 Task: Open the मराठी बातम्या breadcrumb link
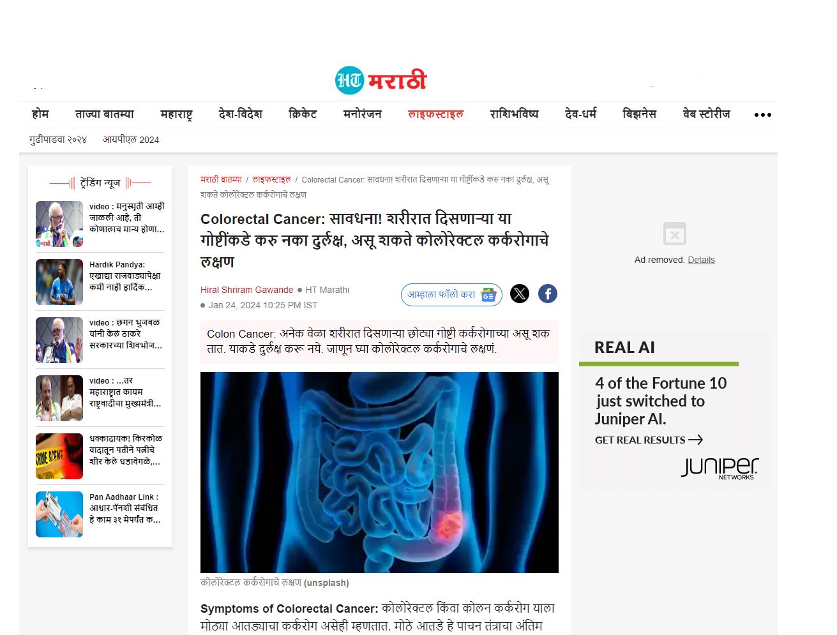221,180
